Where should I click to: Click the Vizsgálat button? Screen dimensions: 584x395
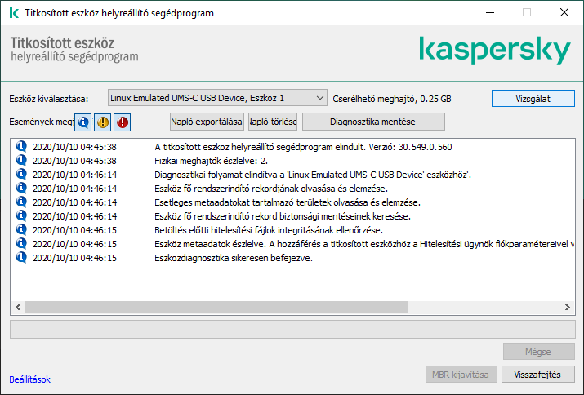click(533, 98)
